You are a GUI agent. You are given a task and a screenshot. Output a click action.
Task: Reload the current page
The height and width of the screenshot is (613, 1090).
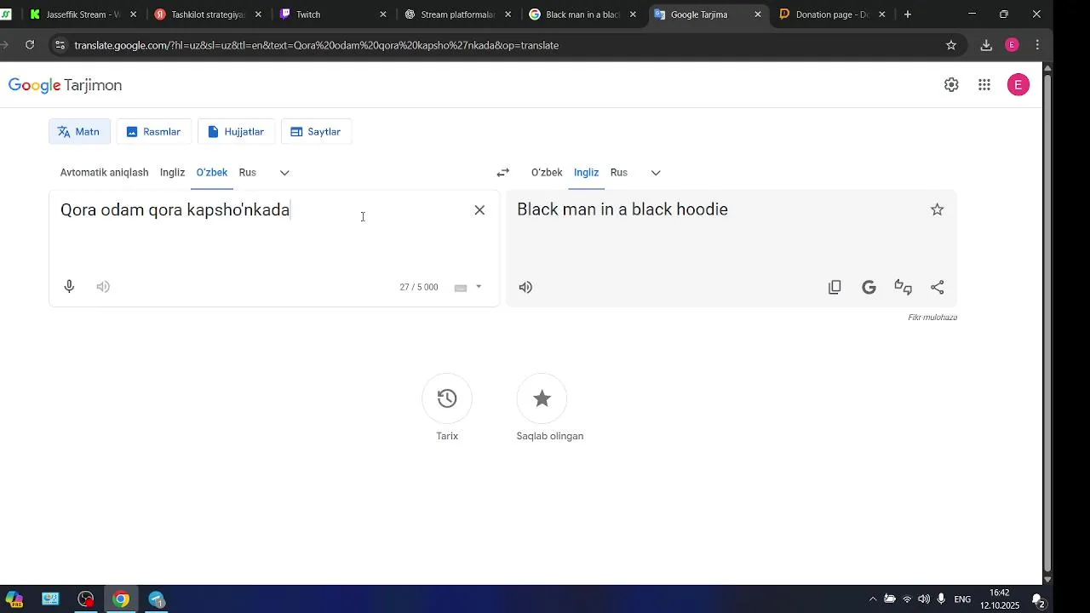coord(30,45)
